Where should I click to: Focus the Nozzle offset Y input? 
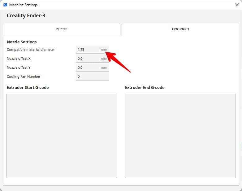tap(88, 67)
